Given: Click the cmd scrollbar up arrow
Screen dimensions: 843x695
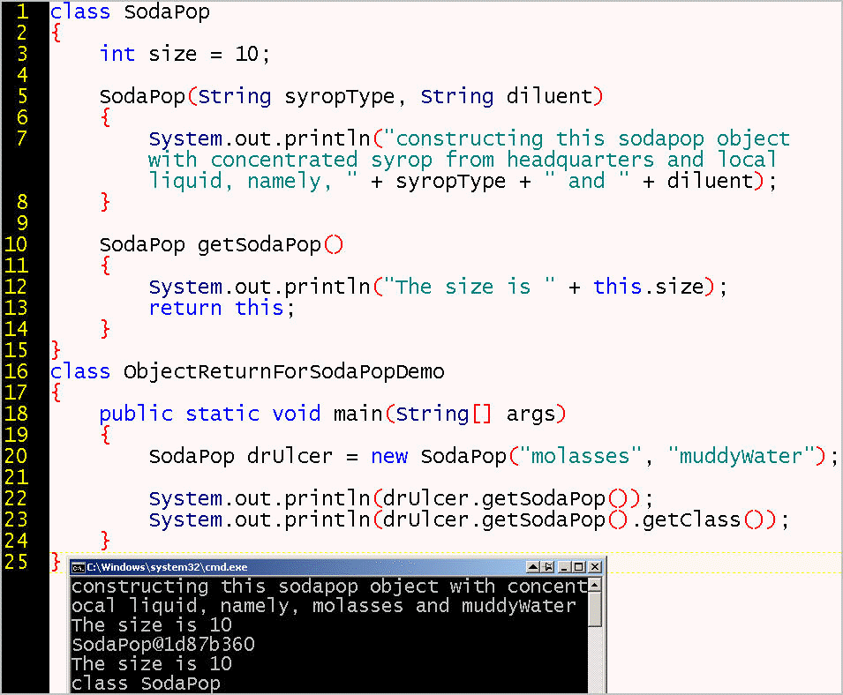Looking at the screenshot, I should [x=595, y=585].
